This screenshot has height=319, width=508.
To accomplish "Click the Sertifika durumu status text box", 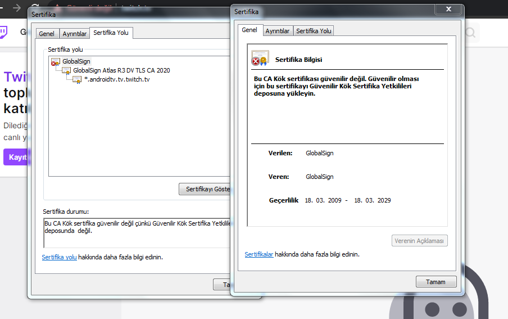I will (x=137, y=233).
